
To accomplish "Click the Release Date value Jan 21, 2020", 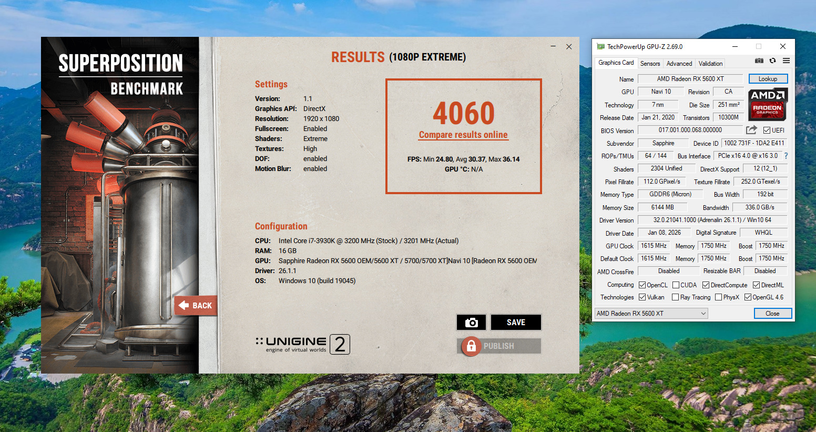I will pos(658,117).
